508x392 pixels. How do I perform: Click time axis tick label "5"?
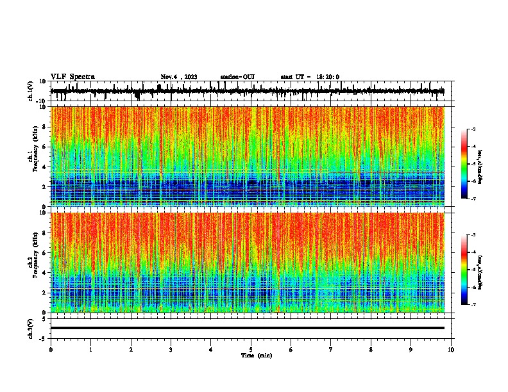tap(251, 350)
